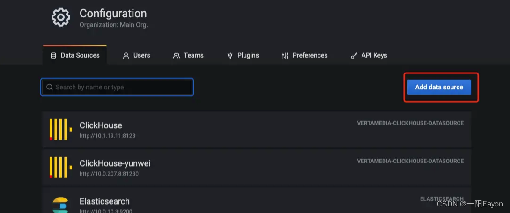Open the ClickHouse data source
This screenshot has width=510, height=213.
257,129
